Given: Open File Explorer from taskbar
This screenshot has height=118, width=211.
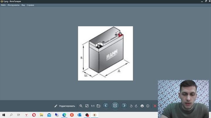Looking at the screenshot, I should click(x=42, y=115).
